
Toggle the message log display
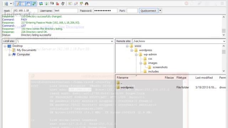pos(18,4)
